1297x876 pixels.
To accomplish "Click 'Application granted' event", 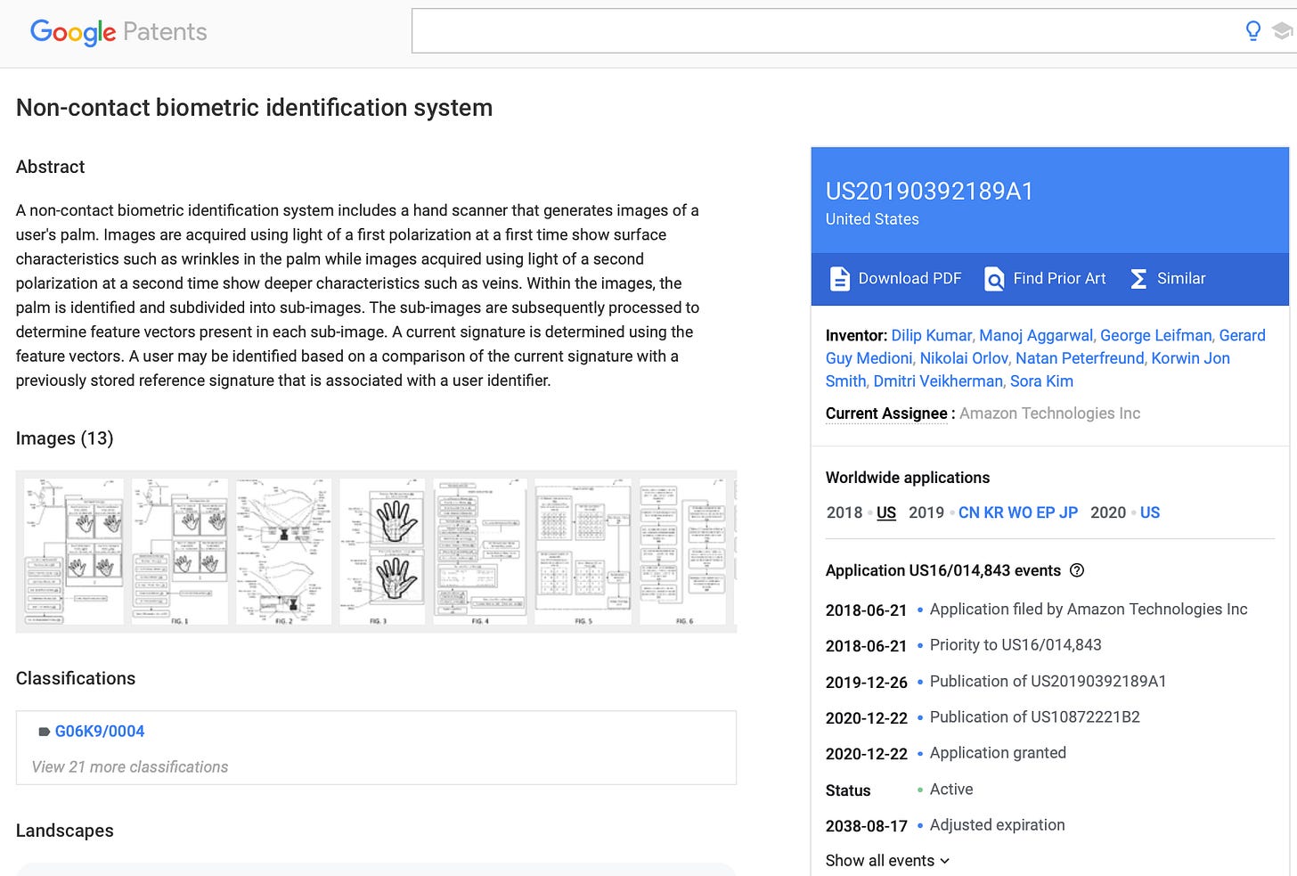I will [x=998, y=753].
